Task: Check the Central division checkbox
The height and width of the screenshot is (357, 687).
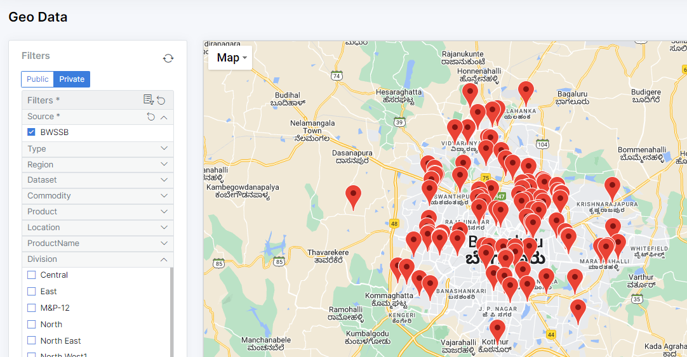Action: (x=31, y=275)
